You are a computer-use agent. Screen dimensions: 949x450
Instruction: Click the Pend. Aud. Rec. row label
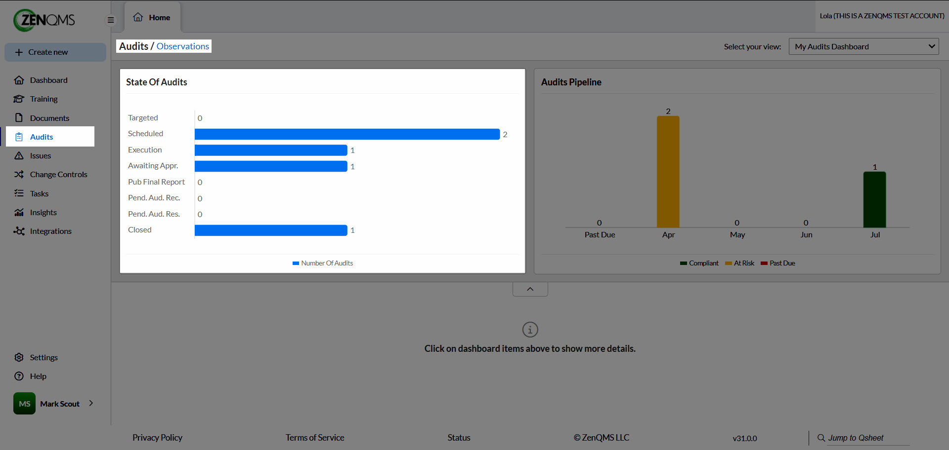(154, 197)
